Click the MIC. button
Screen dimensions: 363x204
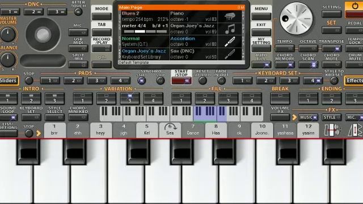(78, 32)
